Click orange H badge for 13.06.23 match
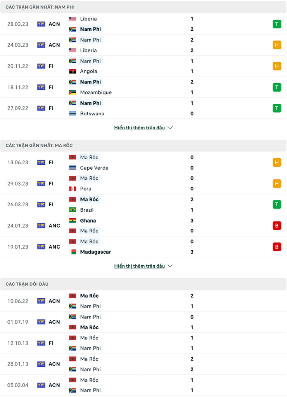The width and height of the screenshot is (287, 397). (277, 162)
